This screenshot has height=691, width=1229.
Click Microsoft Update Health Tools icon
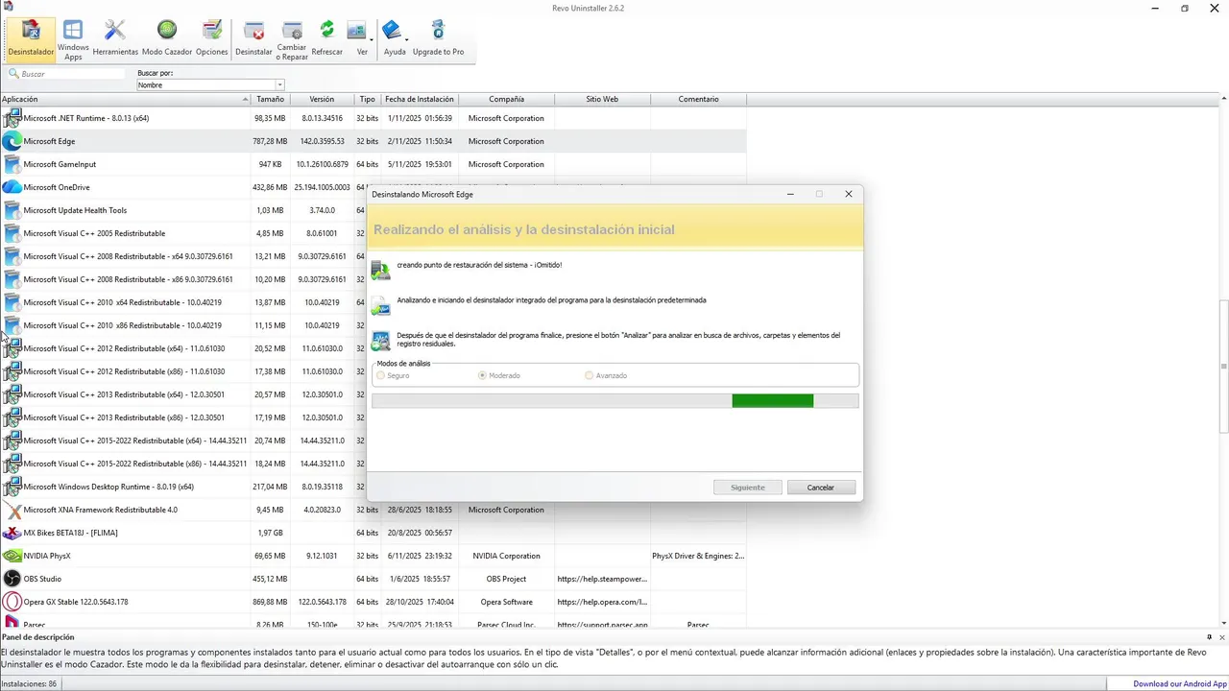click(x=12, y=210)
